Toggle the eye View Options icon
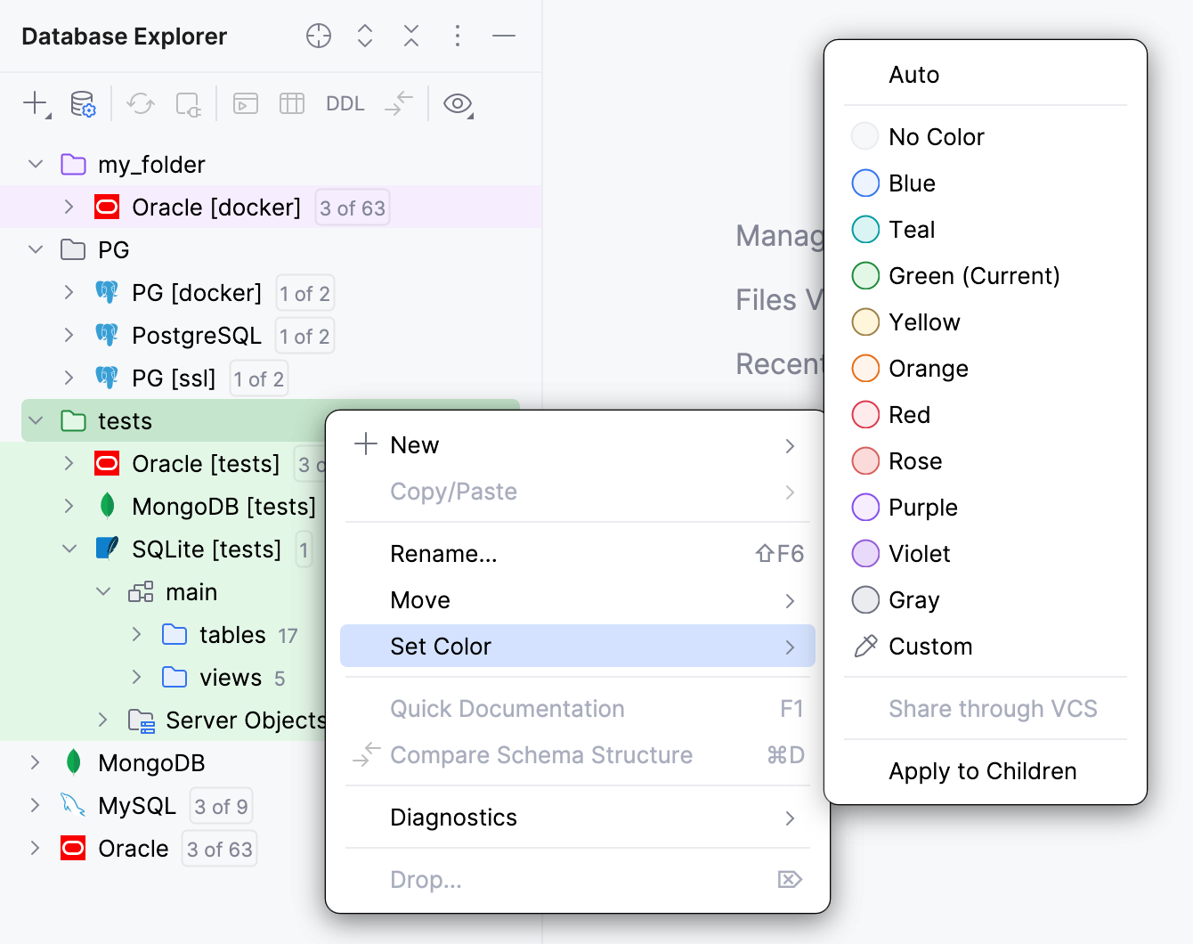The height and width of the screenshot is (944, 1193). click(459, 103)
